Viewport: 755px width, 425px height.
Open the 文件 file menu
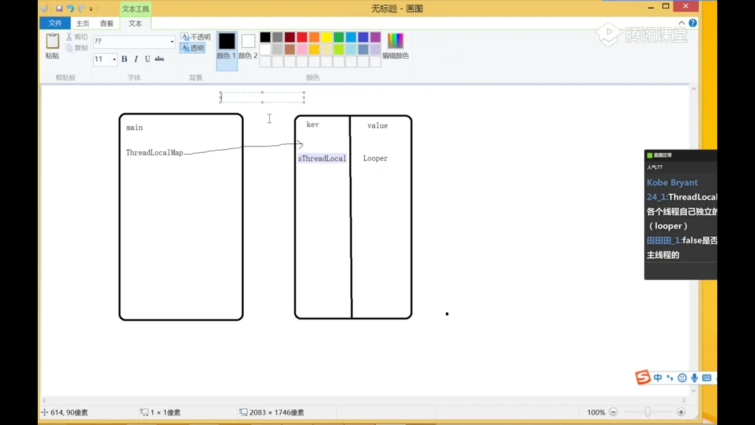click(x=55, y=23)
